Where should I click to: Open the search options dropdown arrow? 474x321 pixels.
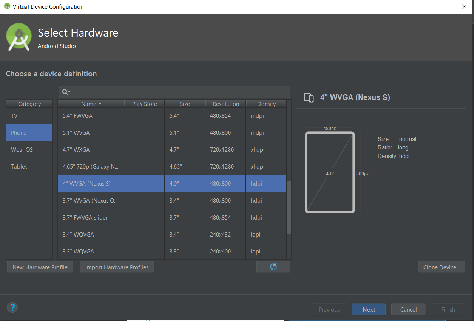click(x=69, y=92)
